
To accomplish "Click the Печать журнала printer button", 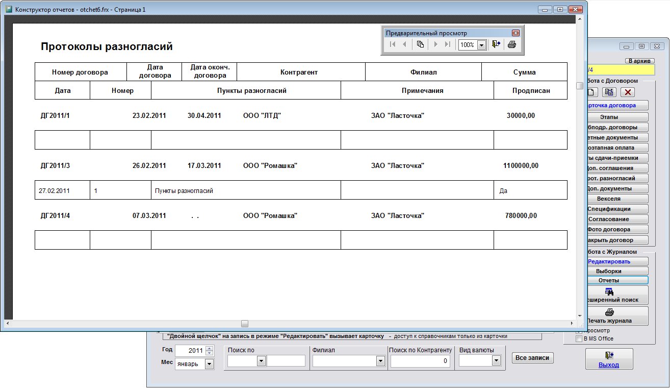I will 609,316.
